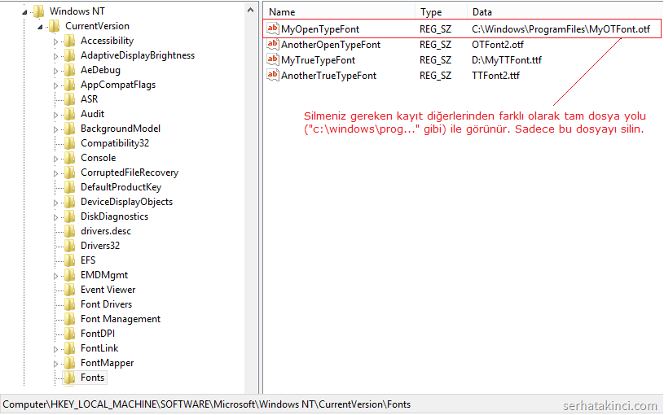Click REG_SZ type of MyTrueTypeFont row
This screenshot has height=415, width=664.
(x=435, y=60)
